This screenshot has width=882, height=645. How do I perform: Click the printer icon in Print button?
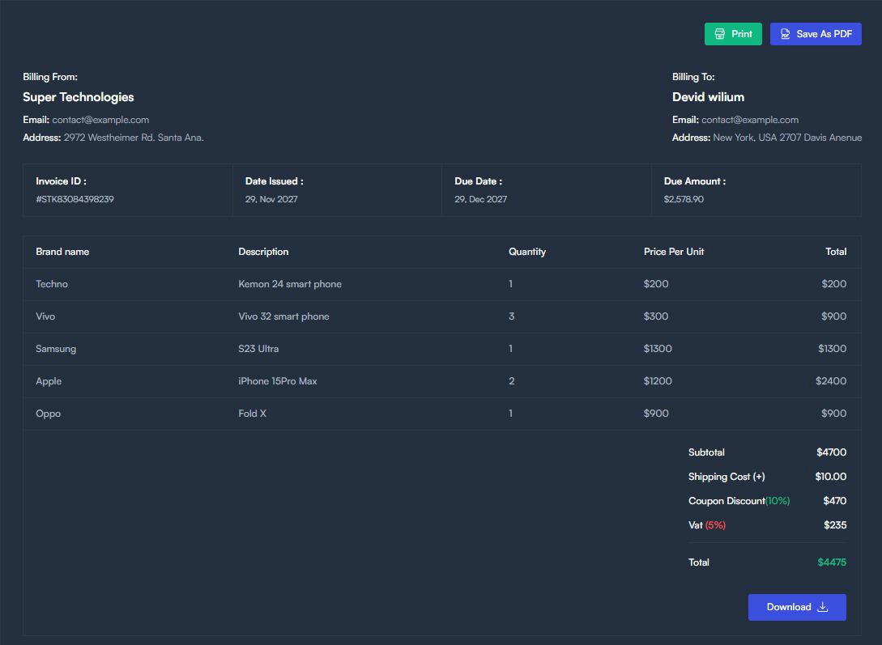pyautogui.click(x=719, y=34)
